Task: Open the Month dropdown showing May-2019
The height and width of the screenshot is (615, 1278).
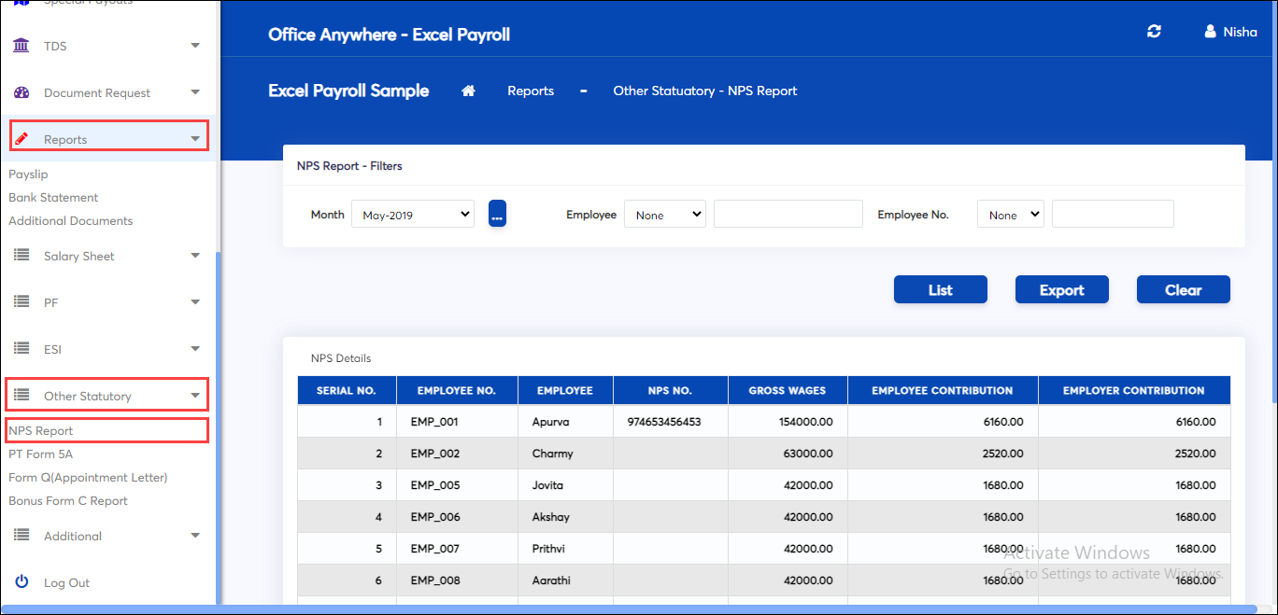Action: (x=413, y=214)
